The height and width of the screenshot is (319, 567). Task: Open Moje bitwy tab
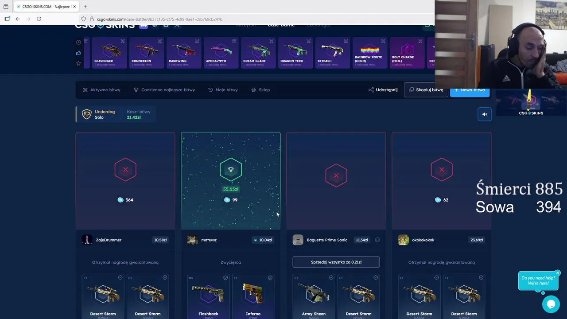point(223,90)
